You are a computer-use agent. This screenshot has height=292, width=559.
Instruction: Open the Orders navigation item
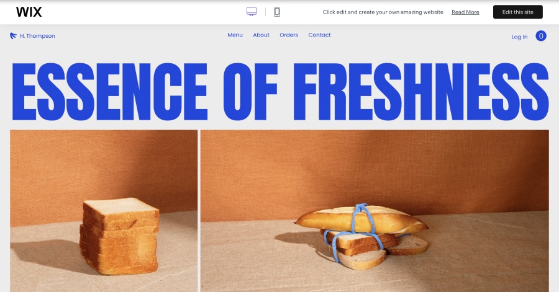tap(289, 35)
